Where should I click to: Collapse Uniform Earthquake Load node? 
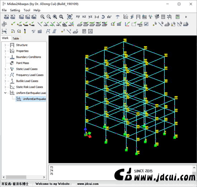[x=5, y=93]
